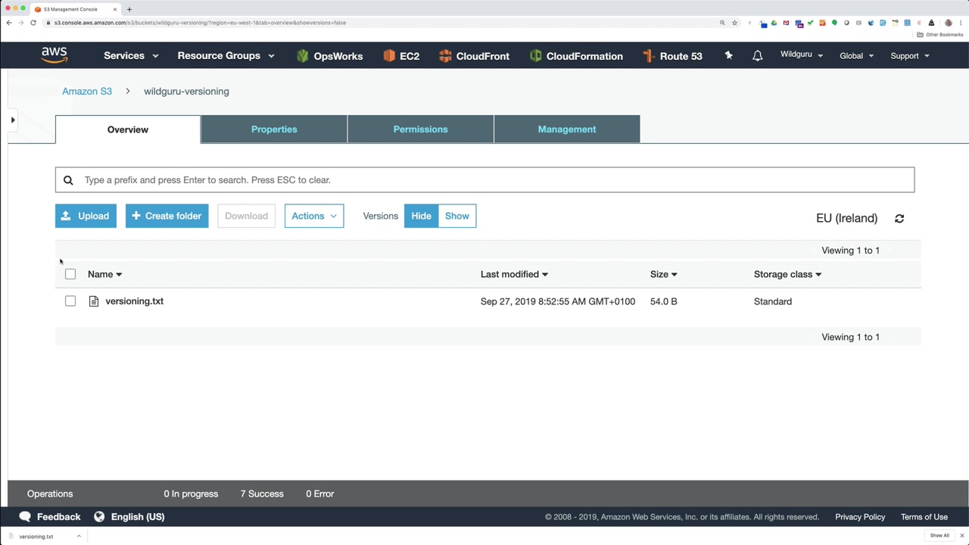The width and height of the screenshot is (969, 545).
Task: Set Versions toggle to Hide
Action: pyautogui.click(x=421, y=216)
